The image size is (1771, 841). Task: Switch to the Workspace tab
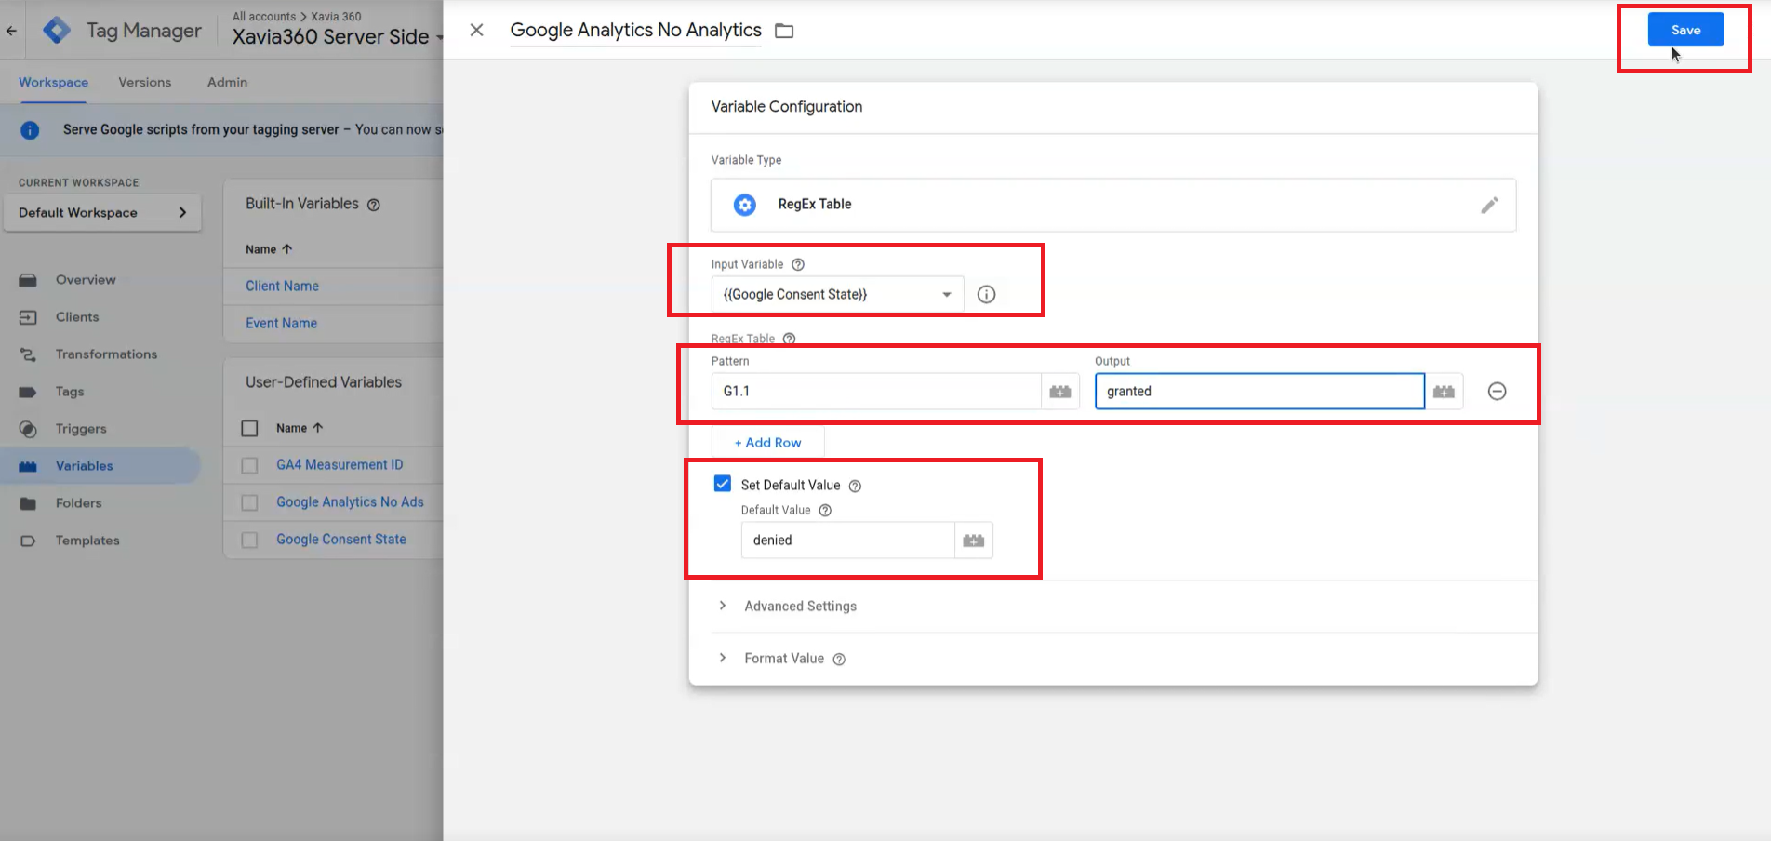(53, 82)
